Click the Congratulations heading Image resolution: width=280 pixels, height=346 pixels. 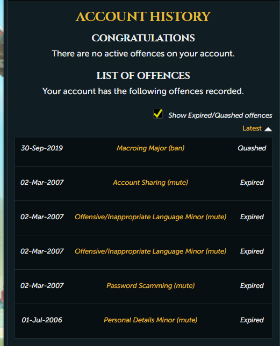point(143,38)
